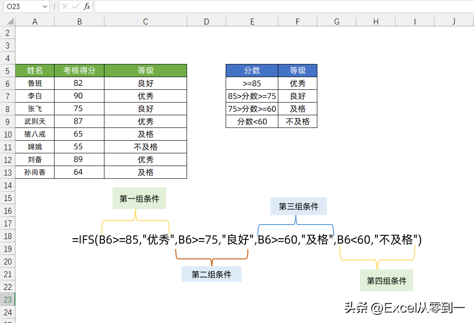Select the 第三组条件 label box
474x323 pixels.
click(299, 206)
